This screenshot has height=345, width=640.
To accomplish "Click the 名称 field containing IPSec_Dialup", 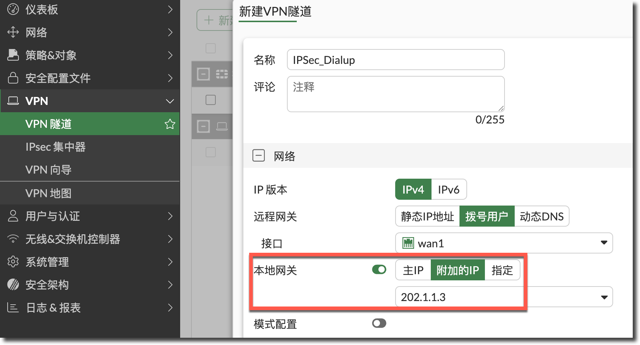I will [395, 60].
